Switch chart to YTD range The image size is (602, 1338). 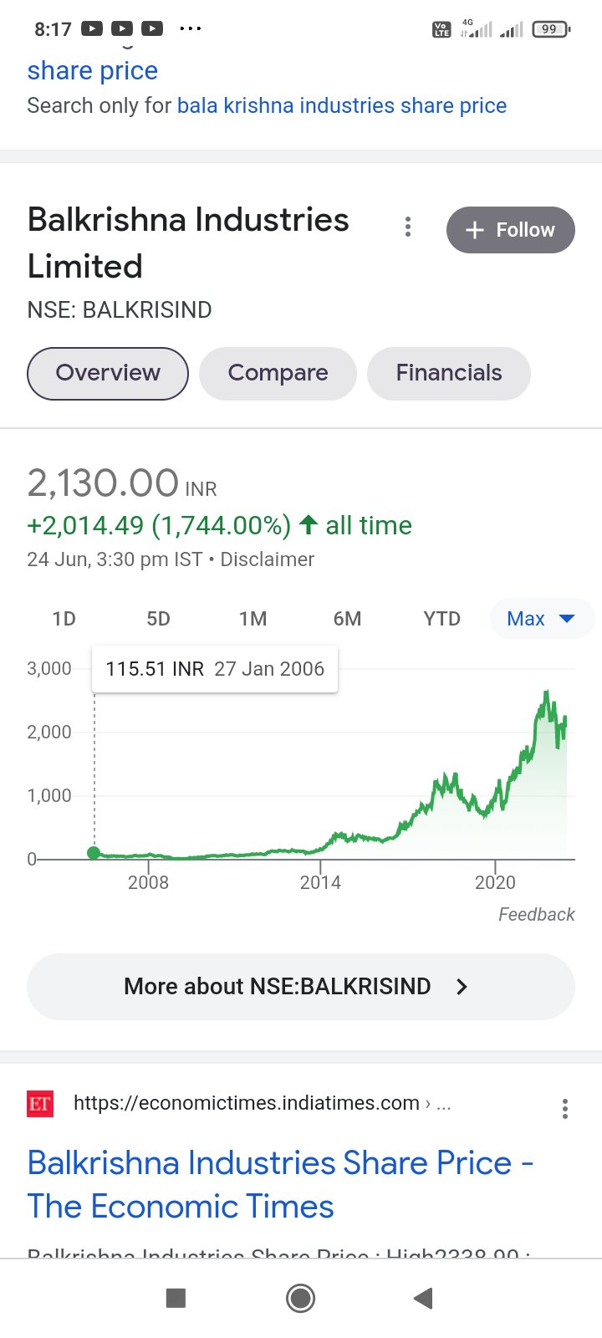(441, 619)
